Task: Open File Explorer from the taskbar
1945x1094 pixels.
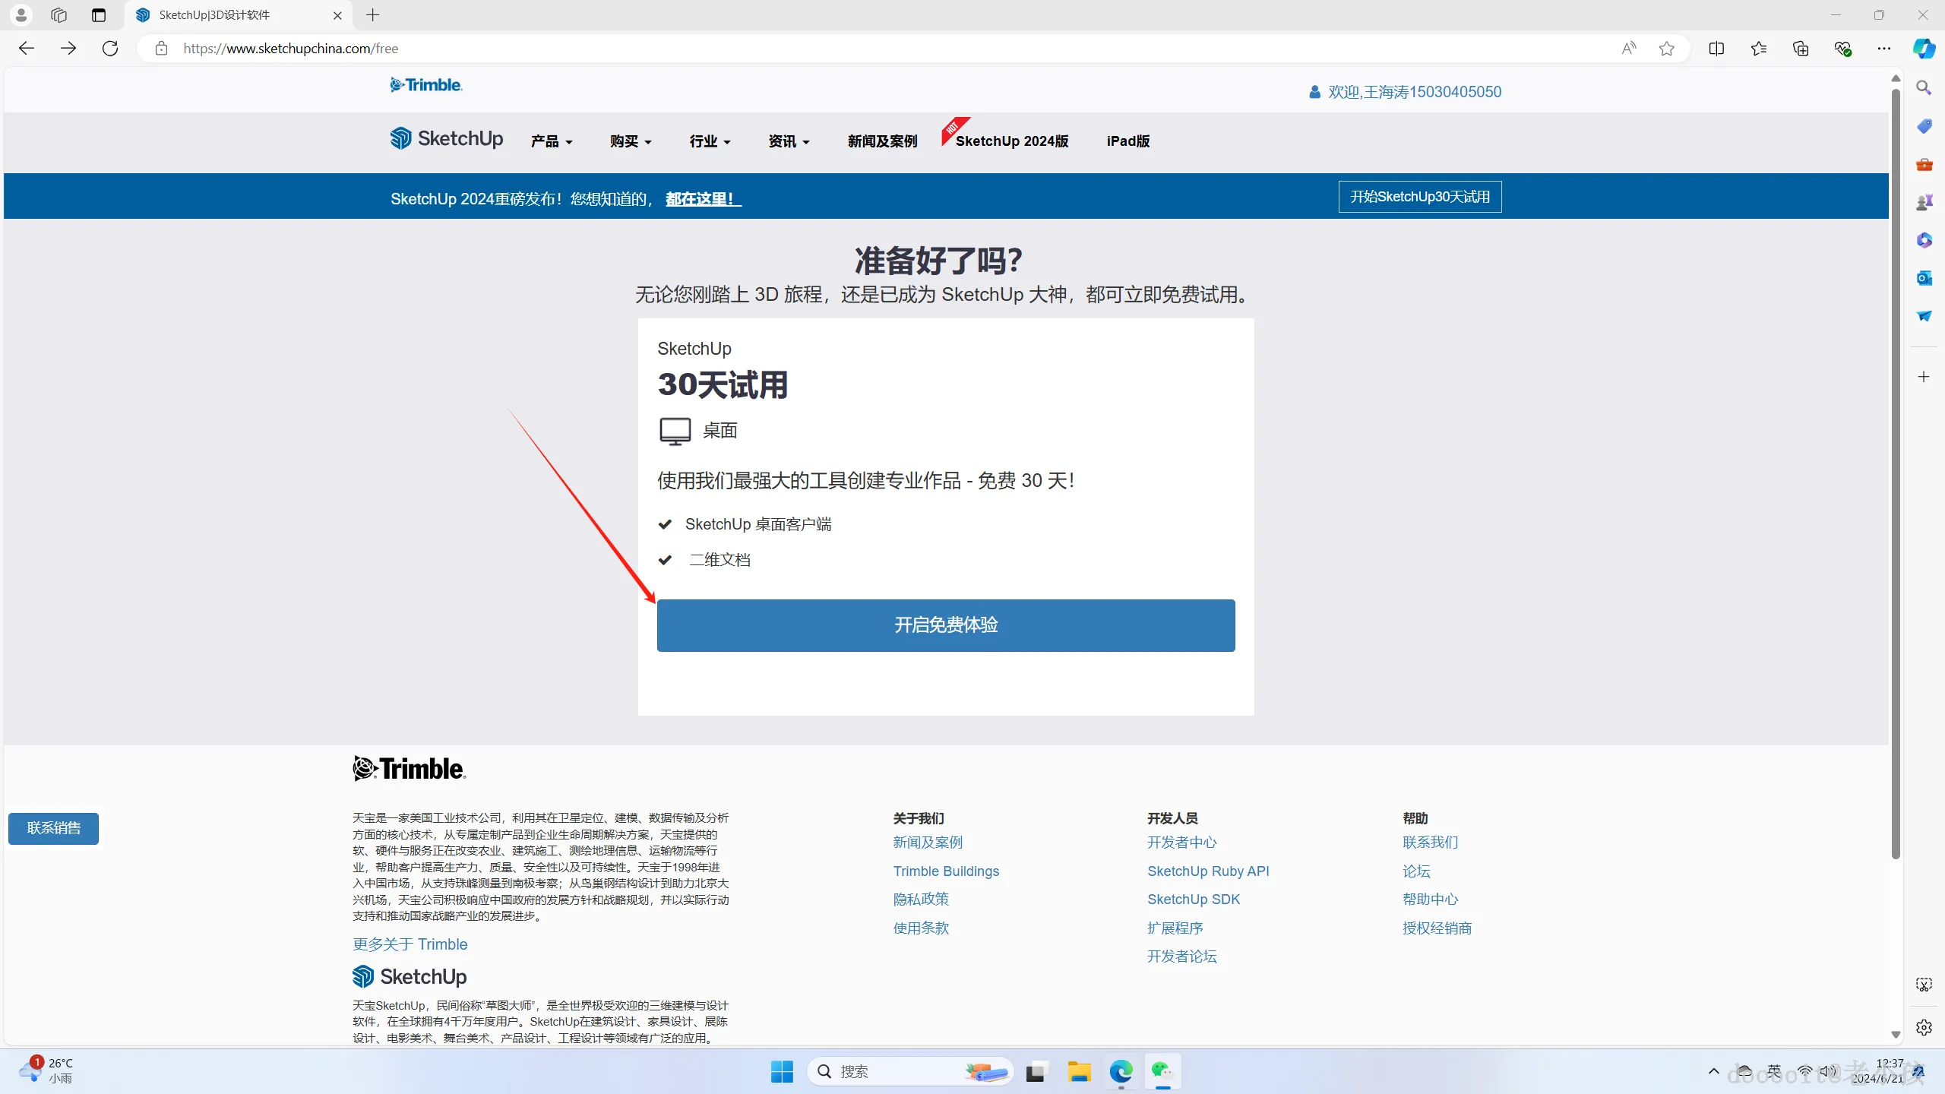Action: (x=1079, y=1071)
